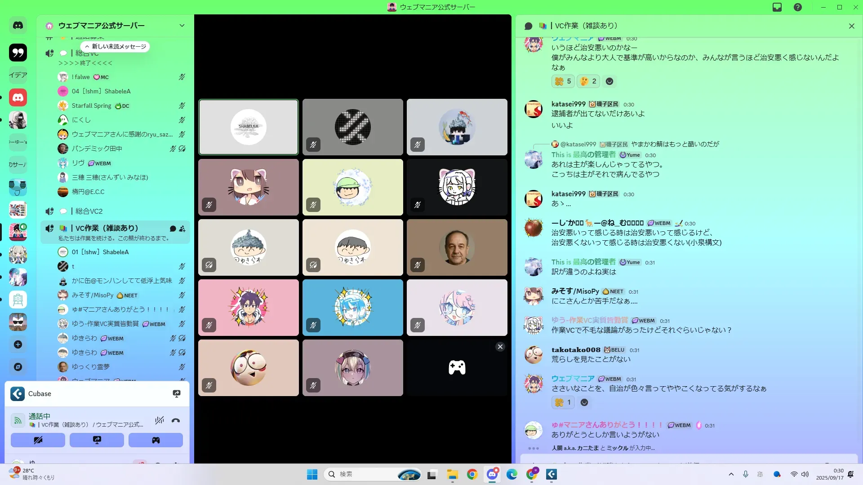Open Discord direct messages home
The width and height of the screenshot is (863, 485).
coord(18,26)
